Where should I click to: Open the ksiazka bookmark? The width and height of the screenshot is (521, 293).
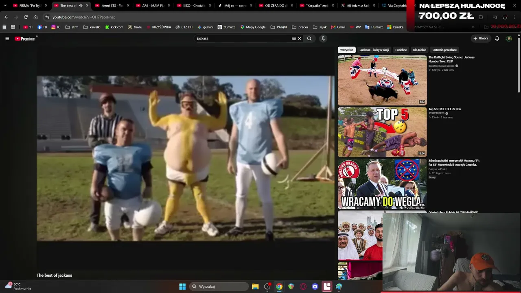pos(395,27)
